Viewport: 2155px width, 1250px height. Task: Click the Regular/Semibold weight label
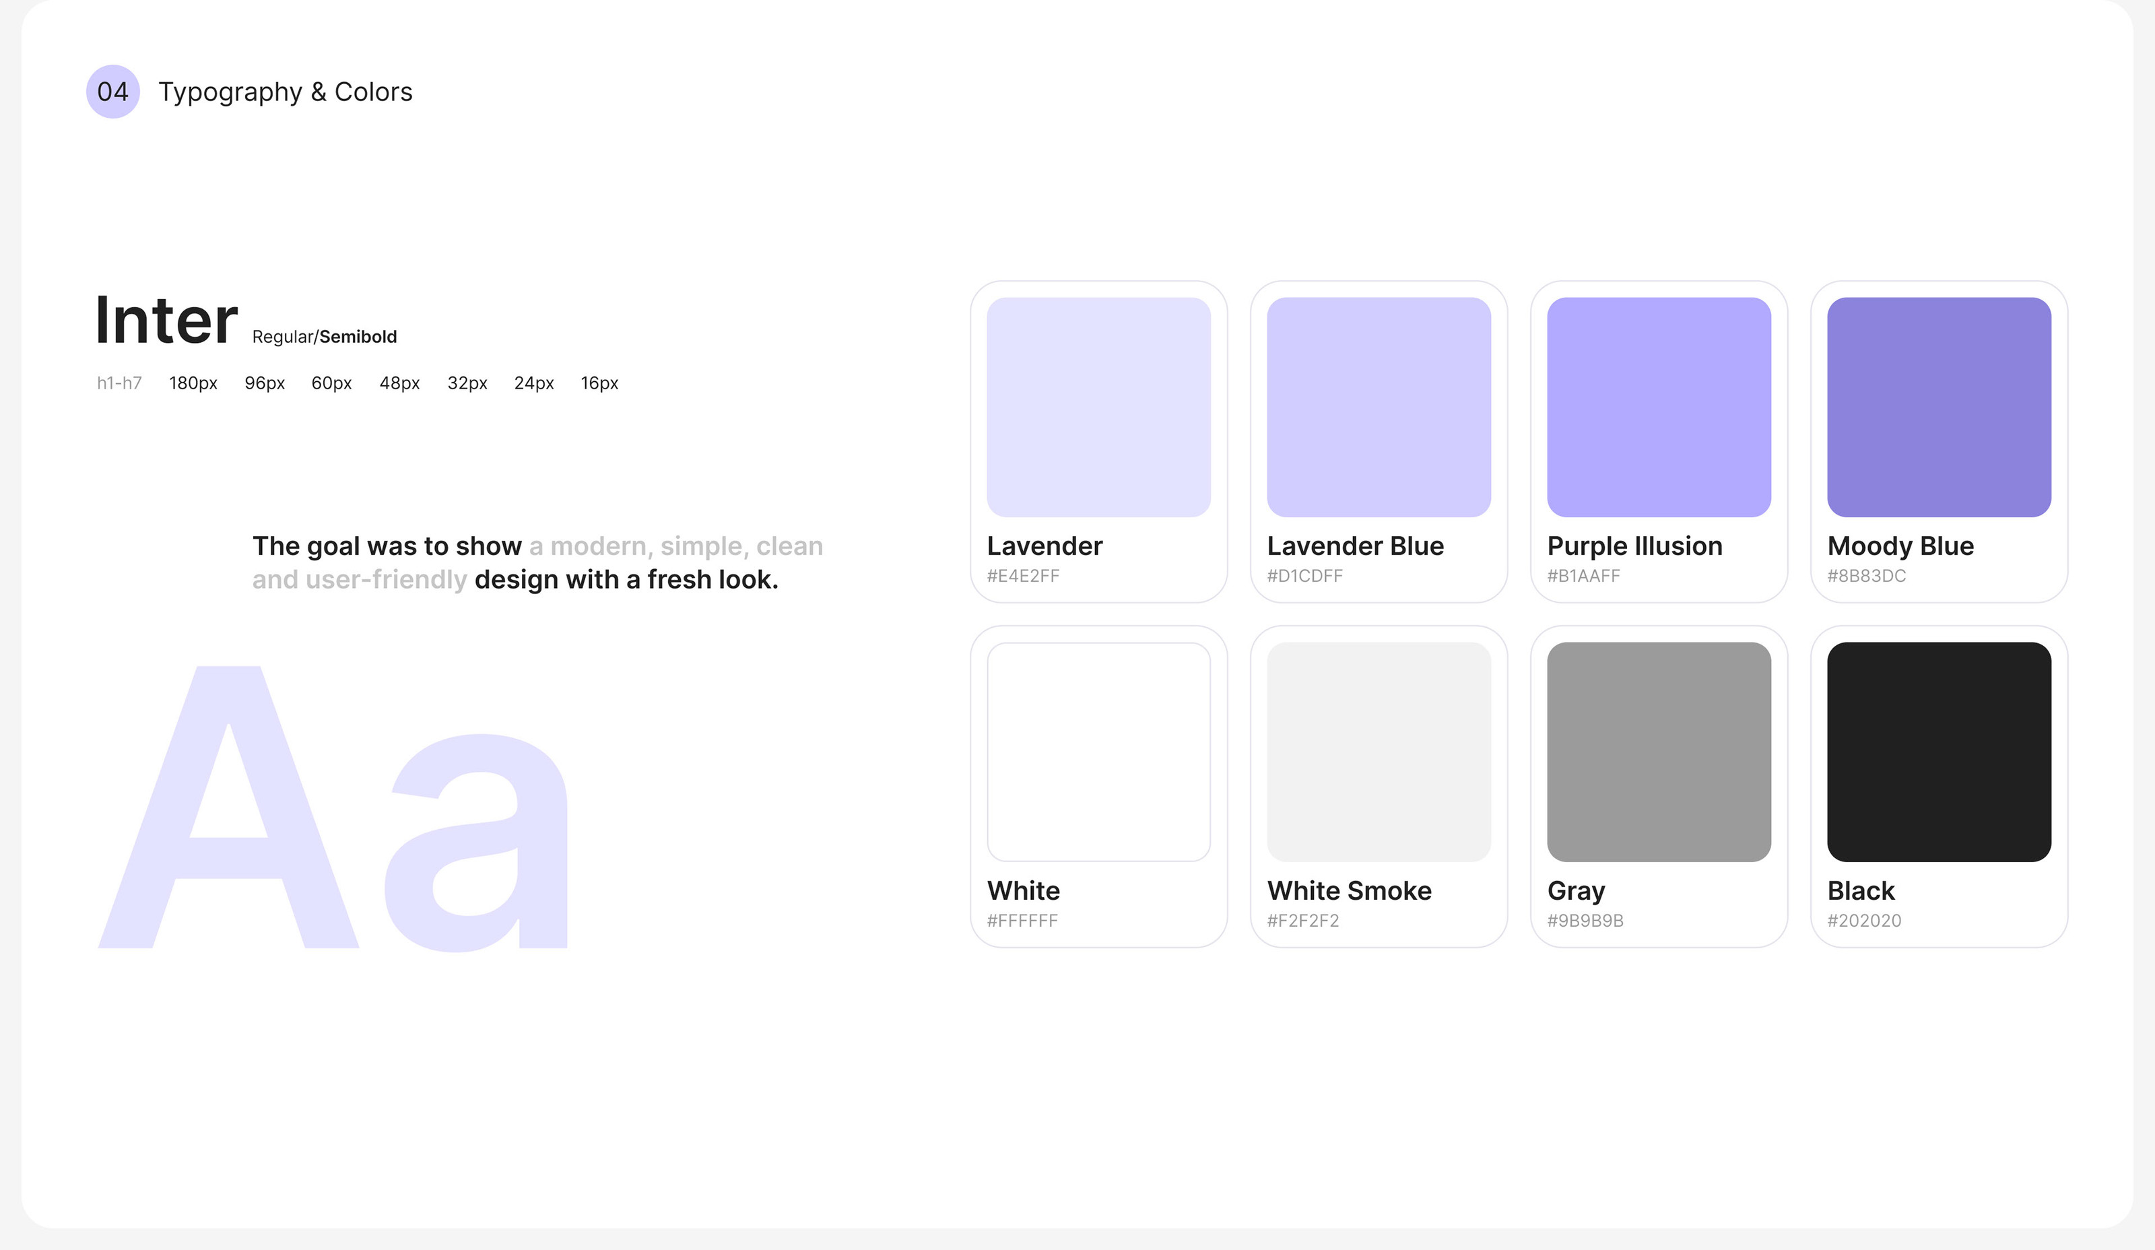[324, 337]
